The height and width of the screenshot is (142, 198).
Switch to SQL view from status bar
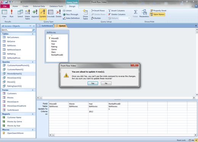click(x=193, y=140)
